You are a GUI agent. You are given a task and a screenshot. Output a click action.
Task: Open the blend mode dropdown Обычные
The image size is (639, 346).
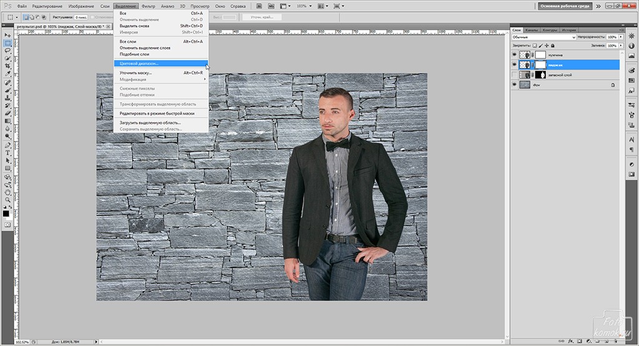(544, 37)
